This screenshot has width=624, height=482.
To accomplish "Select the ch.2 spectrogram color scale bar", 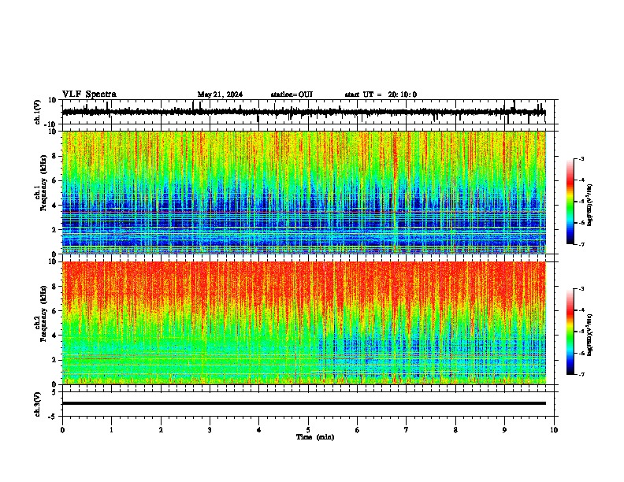I will point(570,332).
